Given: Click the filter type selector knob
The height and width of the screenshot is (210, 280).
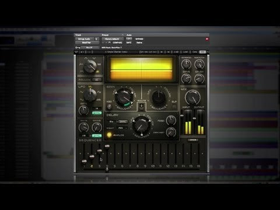Looking at the screenshot, I should pos(90,66).
